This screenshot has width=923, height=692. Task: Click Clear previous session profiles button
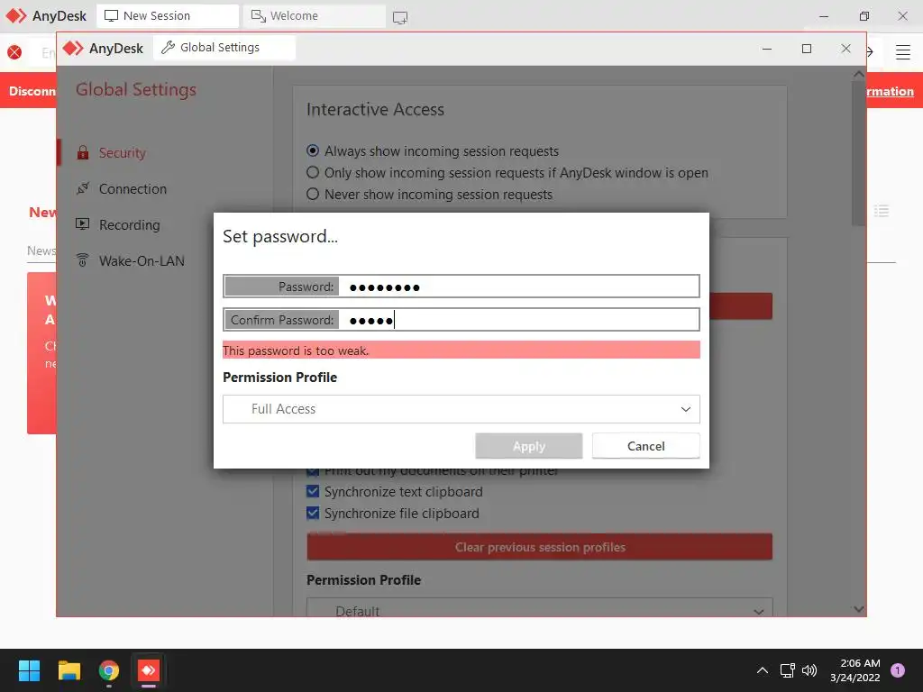click(x=539, y=547)
